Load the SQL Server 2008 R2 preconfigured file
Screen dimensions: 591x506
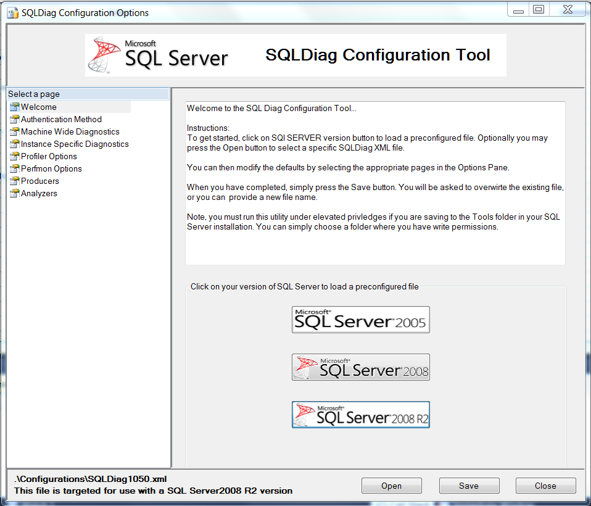(360, 414)
